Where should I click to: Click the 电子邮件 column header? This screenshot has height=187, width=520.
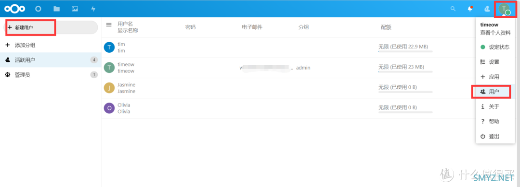(252, 27)
